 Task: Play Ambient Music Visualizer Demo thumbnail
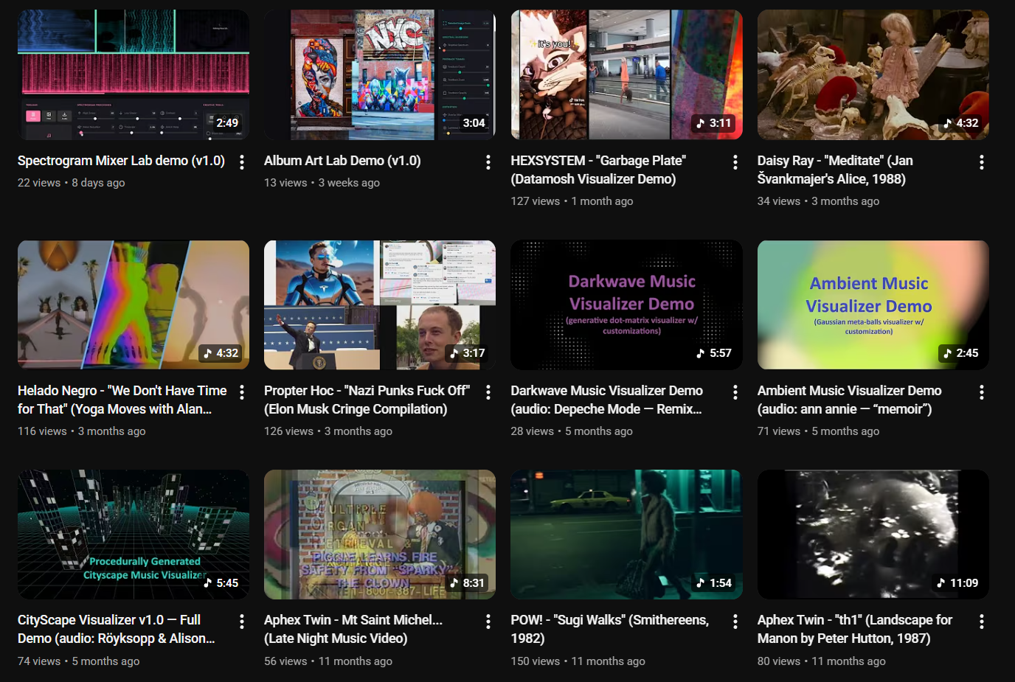click(873, 305)
